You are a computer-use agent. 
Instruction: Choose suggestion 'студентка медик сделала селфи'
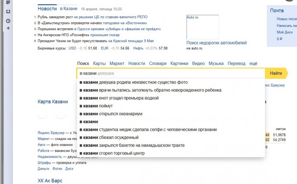171,130
